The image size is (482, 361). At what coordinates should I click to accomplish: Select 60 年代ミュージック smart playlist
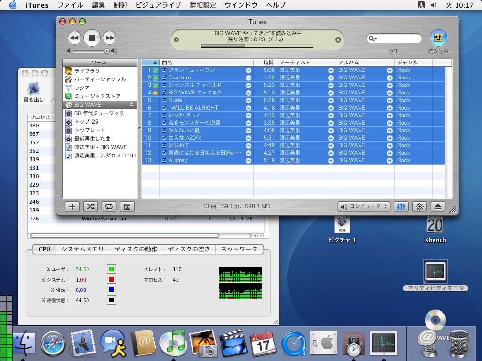(x=100, y=113)
